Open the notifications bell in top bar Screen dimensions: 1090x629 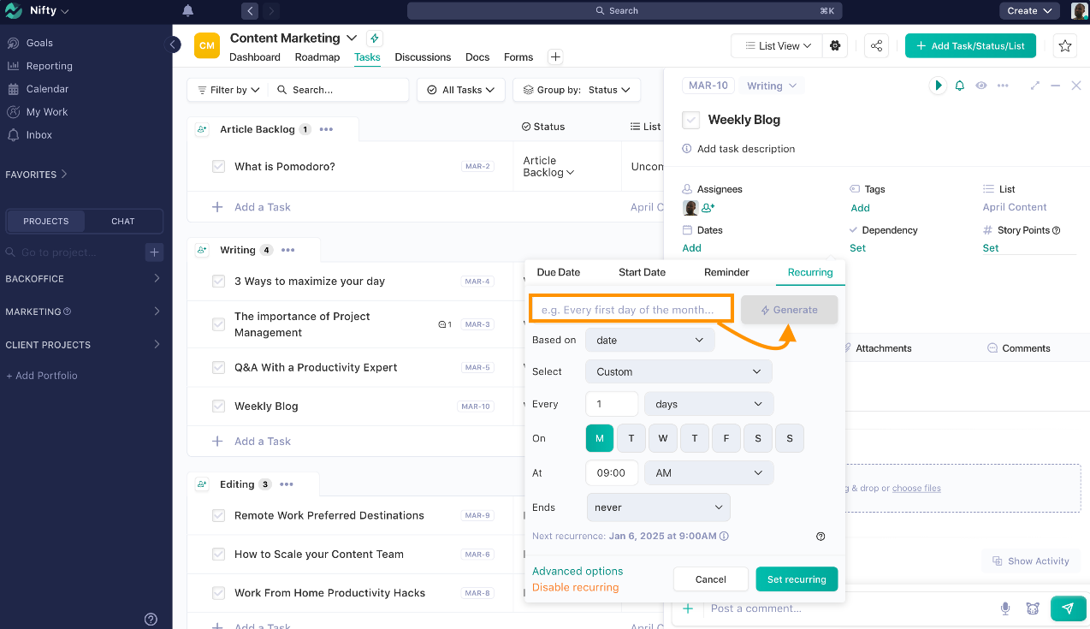pos(187,11)
